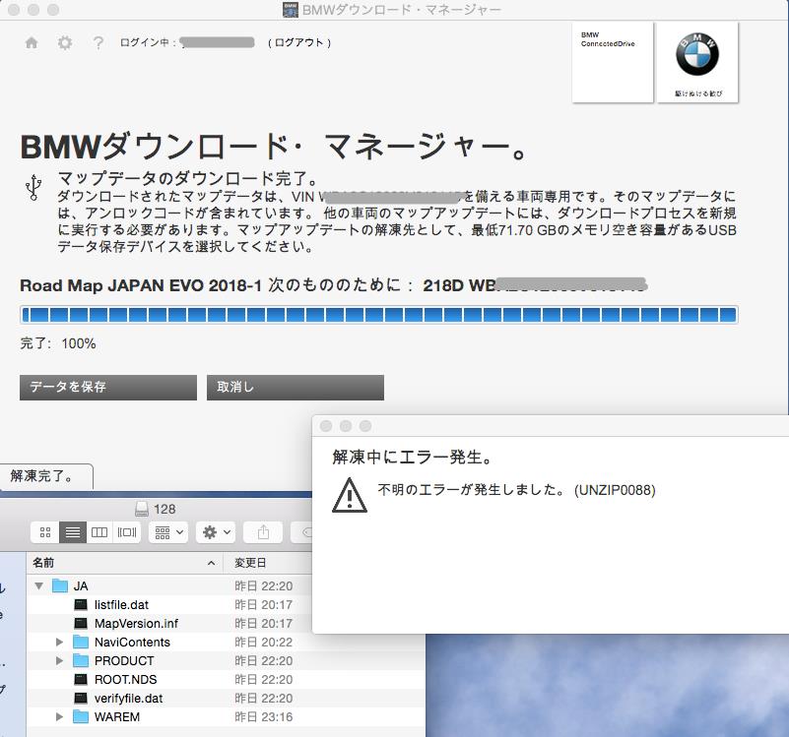Viewport: 789px width, 737px height.
Task: Open Finder arrange-by dropdown
Action: (x=168, y=532)
